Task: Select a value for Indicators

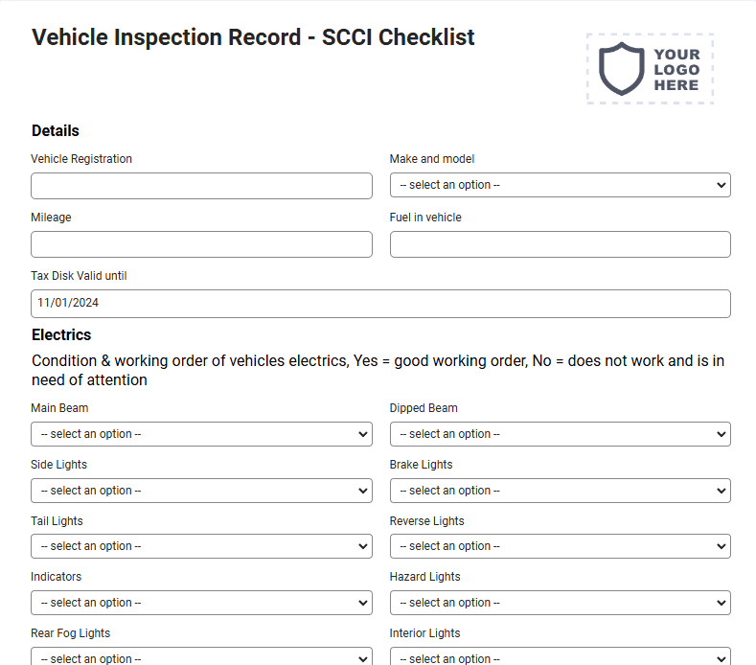Action: coord(201,603)
